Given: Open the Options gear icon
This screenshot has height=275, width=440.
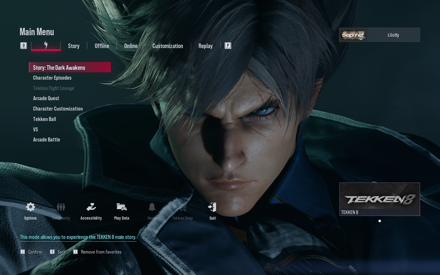Looking at the screenshot, I should pyautogui.click(x=30, y=207).
